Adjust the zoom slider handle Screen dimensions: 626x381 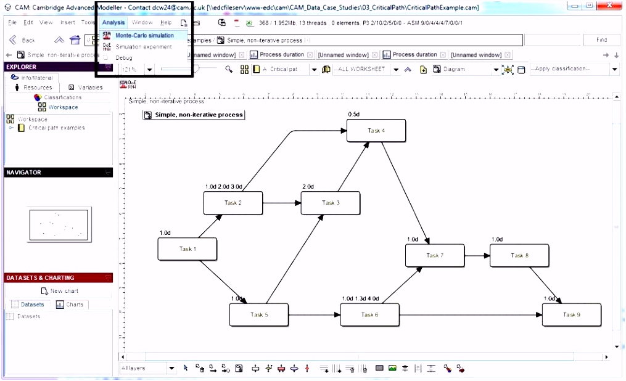(196, 70)
